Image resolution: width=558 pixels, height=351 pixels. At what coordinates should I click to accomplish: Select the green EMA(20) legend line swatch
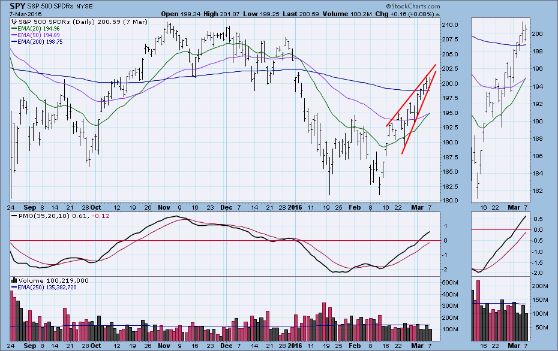click(x=14, y=29)
